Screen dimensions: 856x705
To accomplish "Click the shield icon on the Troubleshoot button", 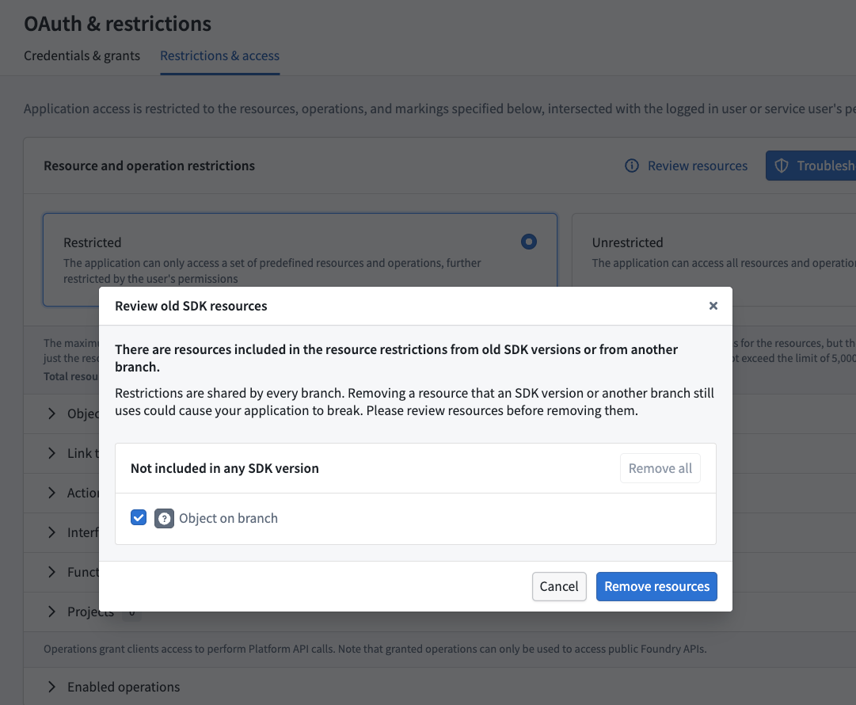I will pos(782,166).
